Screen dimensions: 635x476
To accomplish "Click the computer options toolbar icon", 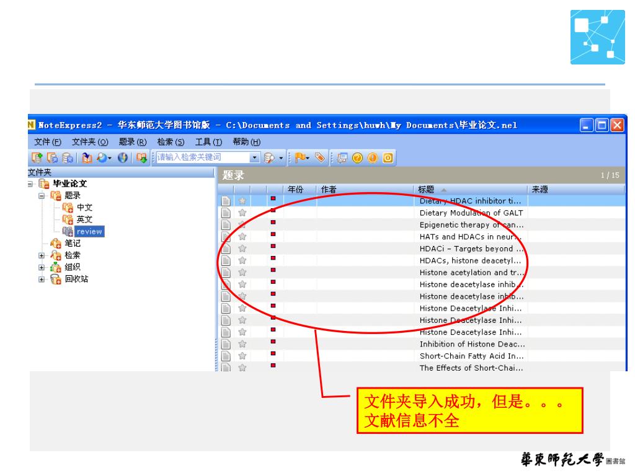I will pyautogui.click(x=342, y=157).
